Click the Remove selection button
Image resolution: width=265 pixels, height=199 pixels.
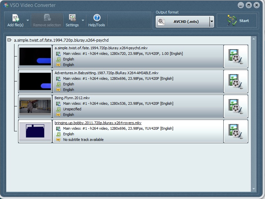pos(47,20)
